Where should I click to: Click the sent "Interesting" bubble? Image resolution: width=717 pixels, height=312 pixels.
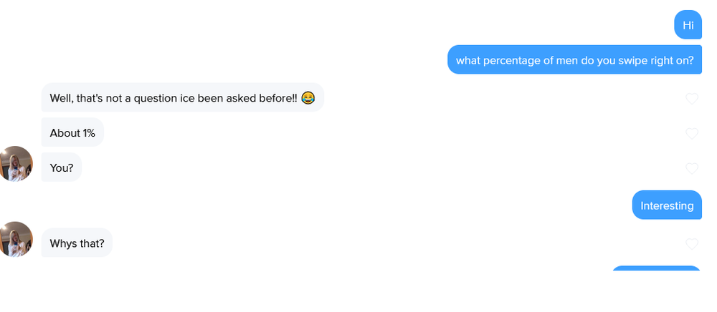click(x=667, y=205)
